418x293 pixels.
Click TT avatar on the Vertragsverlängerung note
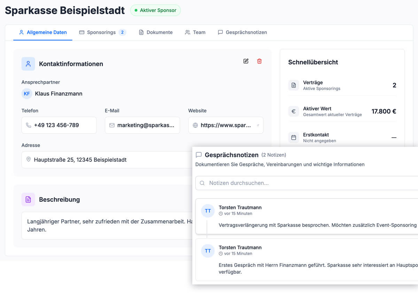click(208, 211)
